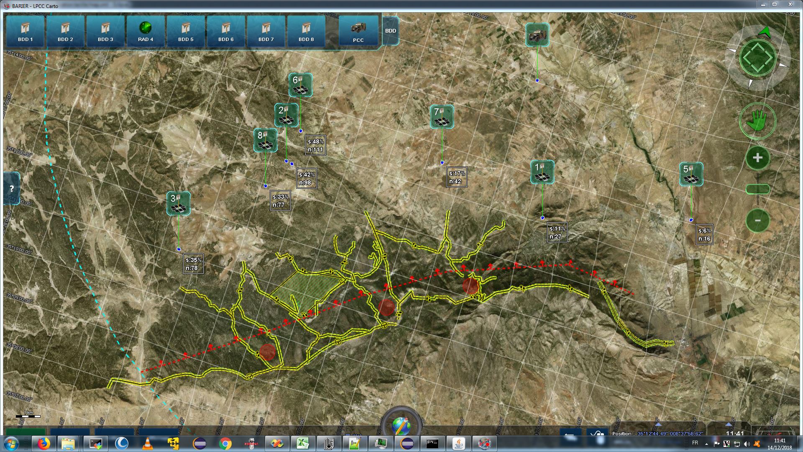
Task: Zoom out with the minus button
Action: click(757, 220)
